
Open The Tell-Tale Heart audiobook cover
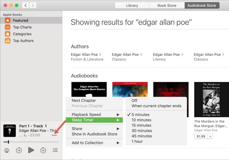coord(171,89)
